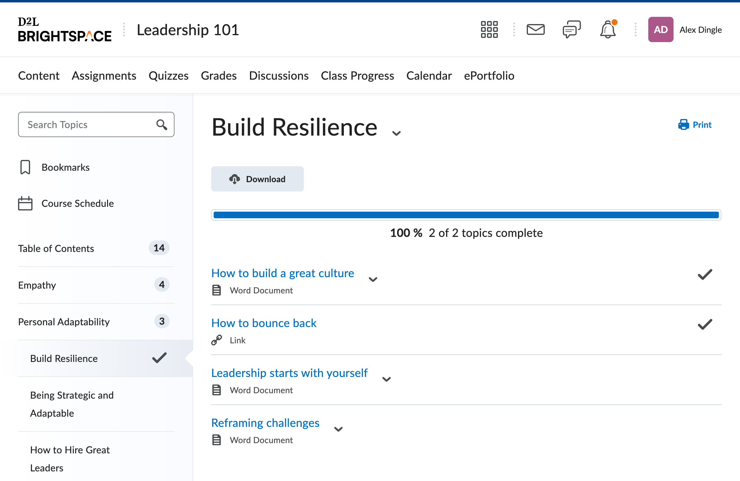
Task: Toggle completion checkmark for bounce back topic
Action: click(705, 324)
